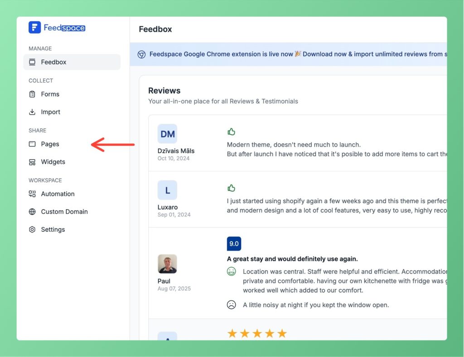Click the Forms clipboard icon
Screen dimensions: 464x357
tap(32, 94)
